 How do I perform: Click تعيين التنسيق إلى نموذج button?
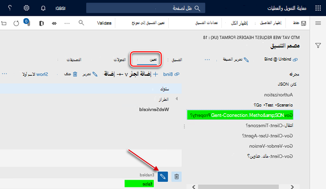(148, 23)
